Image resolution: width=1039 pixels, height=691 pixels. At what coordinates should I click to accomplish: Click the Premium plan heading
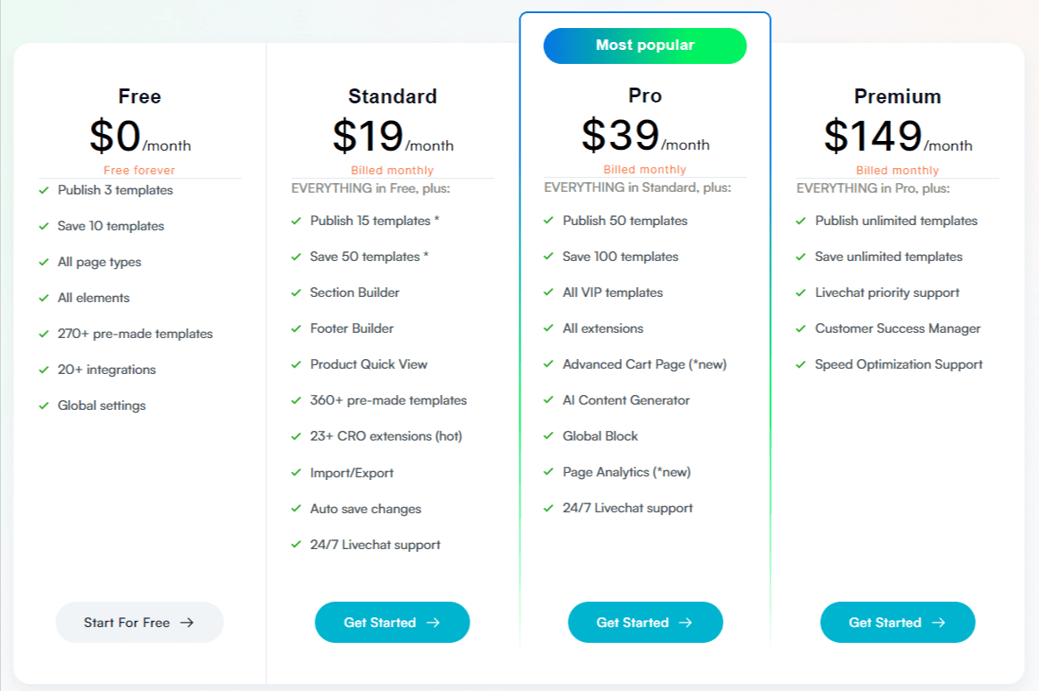click(x=897, y=96)
